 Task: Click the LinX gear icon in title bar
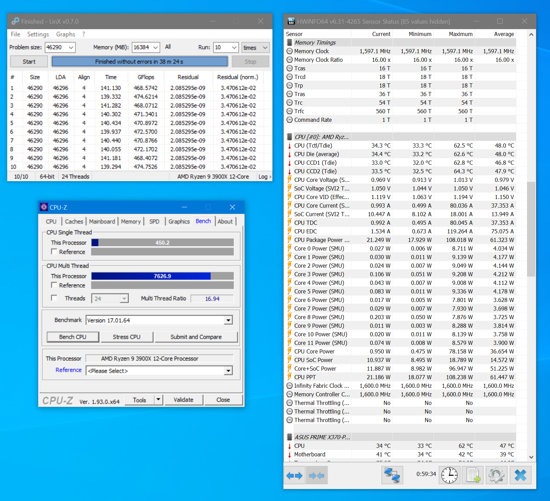(x=15, y=21)
